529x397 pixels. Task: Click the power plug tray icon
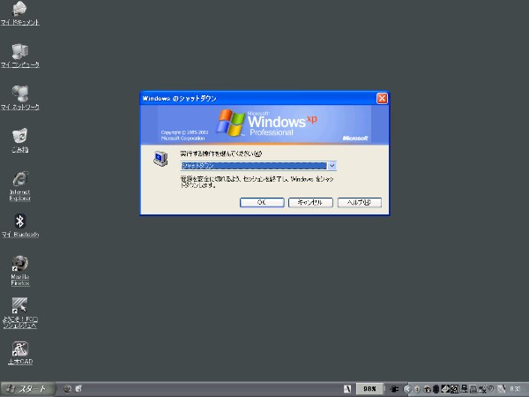[x=394, y=389]
